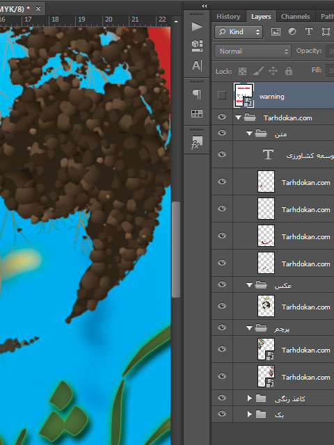Screen dimensions: 334x445
Task: Collapse the عکس group
Action: [249, 284]
